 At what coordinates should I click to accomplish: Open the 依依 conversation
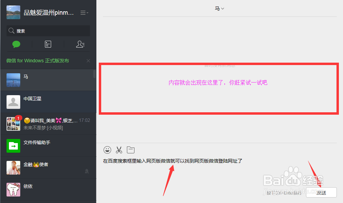click(x=48, y=189)
